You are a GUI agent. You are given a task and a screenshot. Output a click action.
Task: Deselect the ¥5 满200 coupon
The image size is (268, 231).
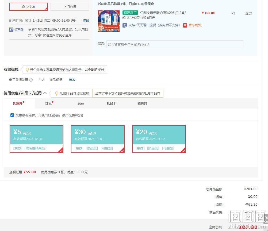click(37, 139)
